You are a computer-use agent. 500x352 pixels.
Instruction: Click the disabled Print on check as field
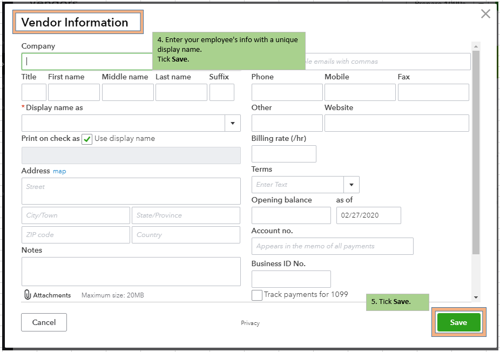coord(131,155)
